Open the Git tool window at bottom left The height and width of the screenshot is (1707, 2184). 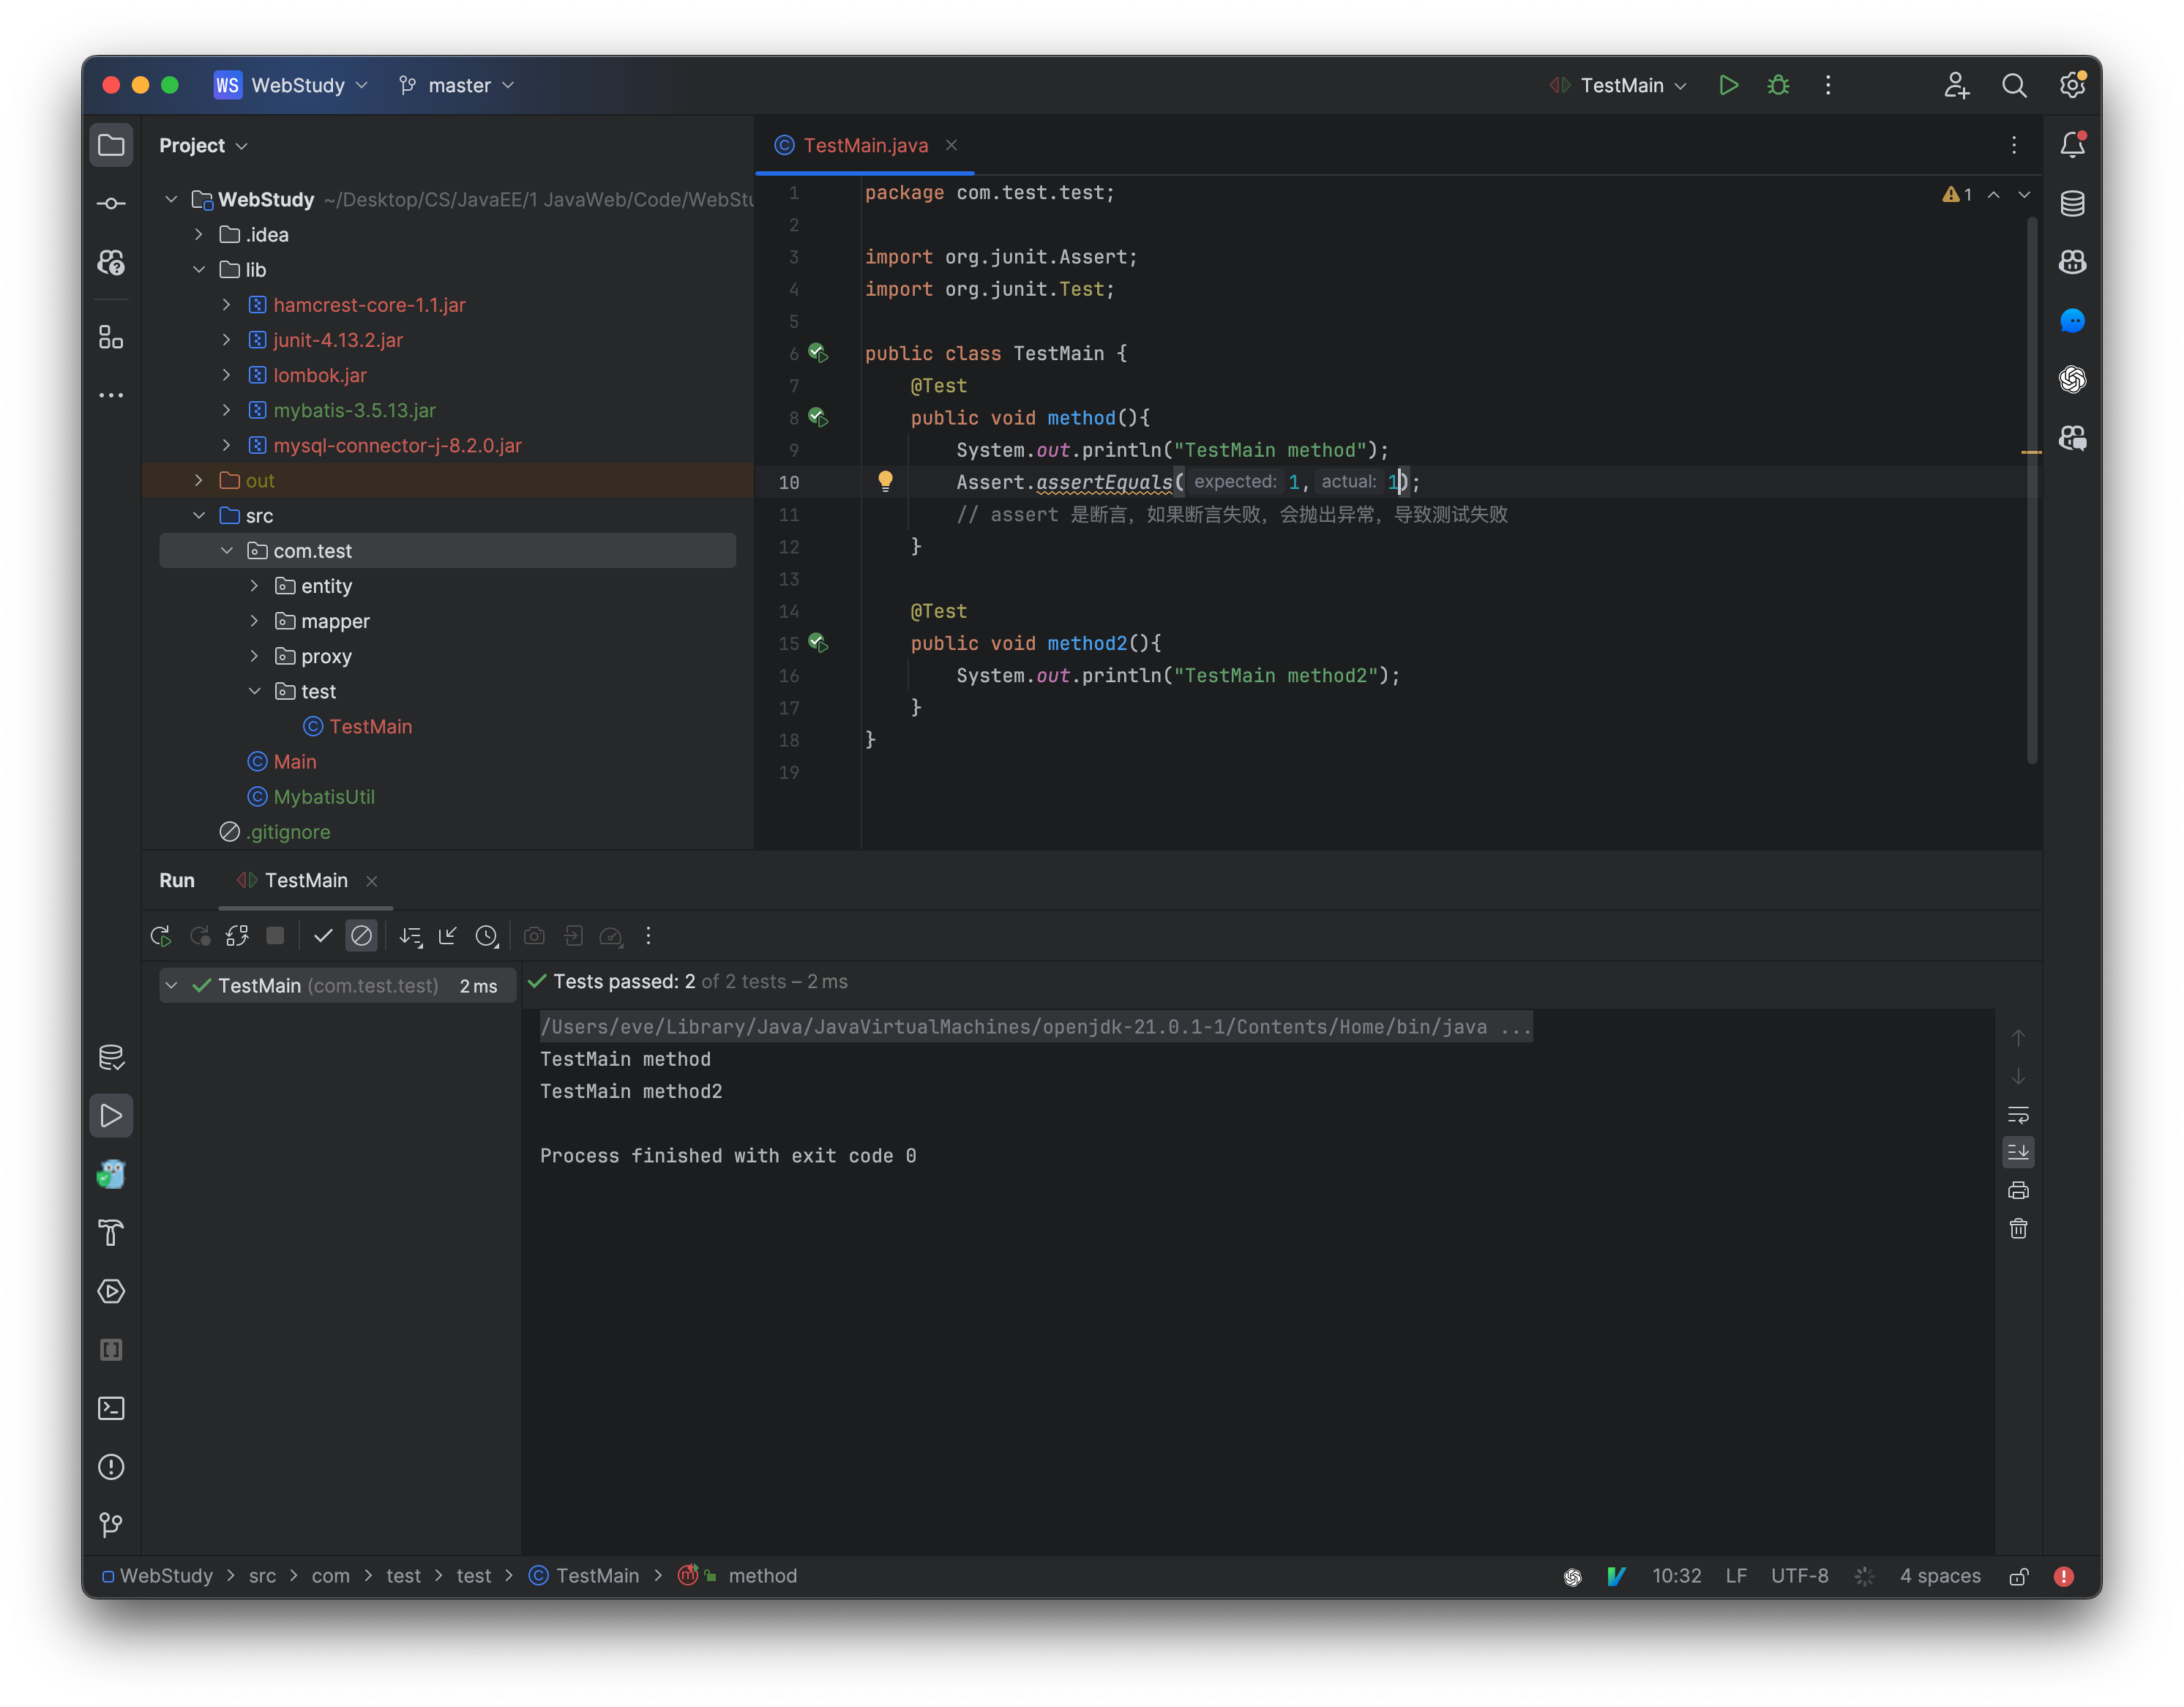coord(111,1525)
